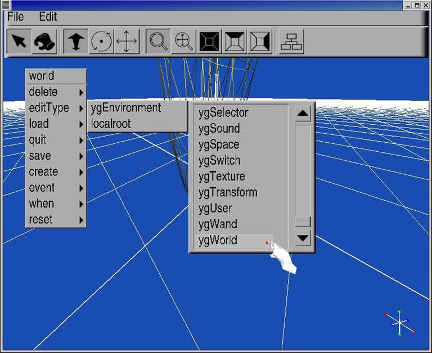Image resolution: width=432 pixels, height=353 pixels.
Task: Switch to the side perspective view icon
Action: tap(260, 41)
